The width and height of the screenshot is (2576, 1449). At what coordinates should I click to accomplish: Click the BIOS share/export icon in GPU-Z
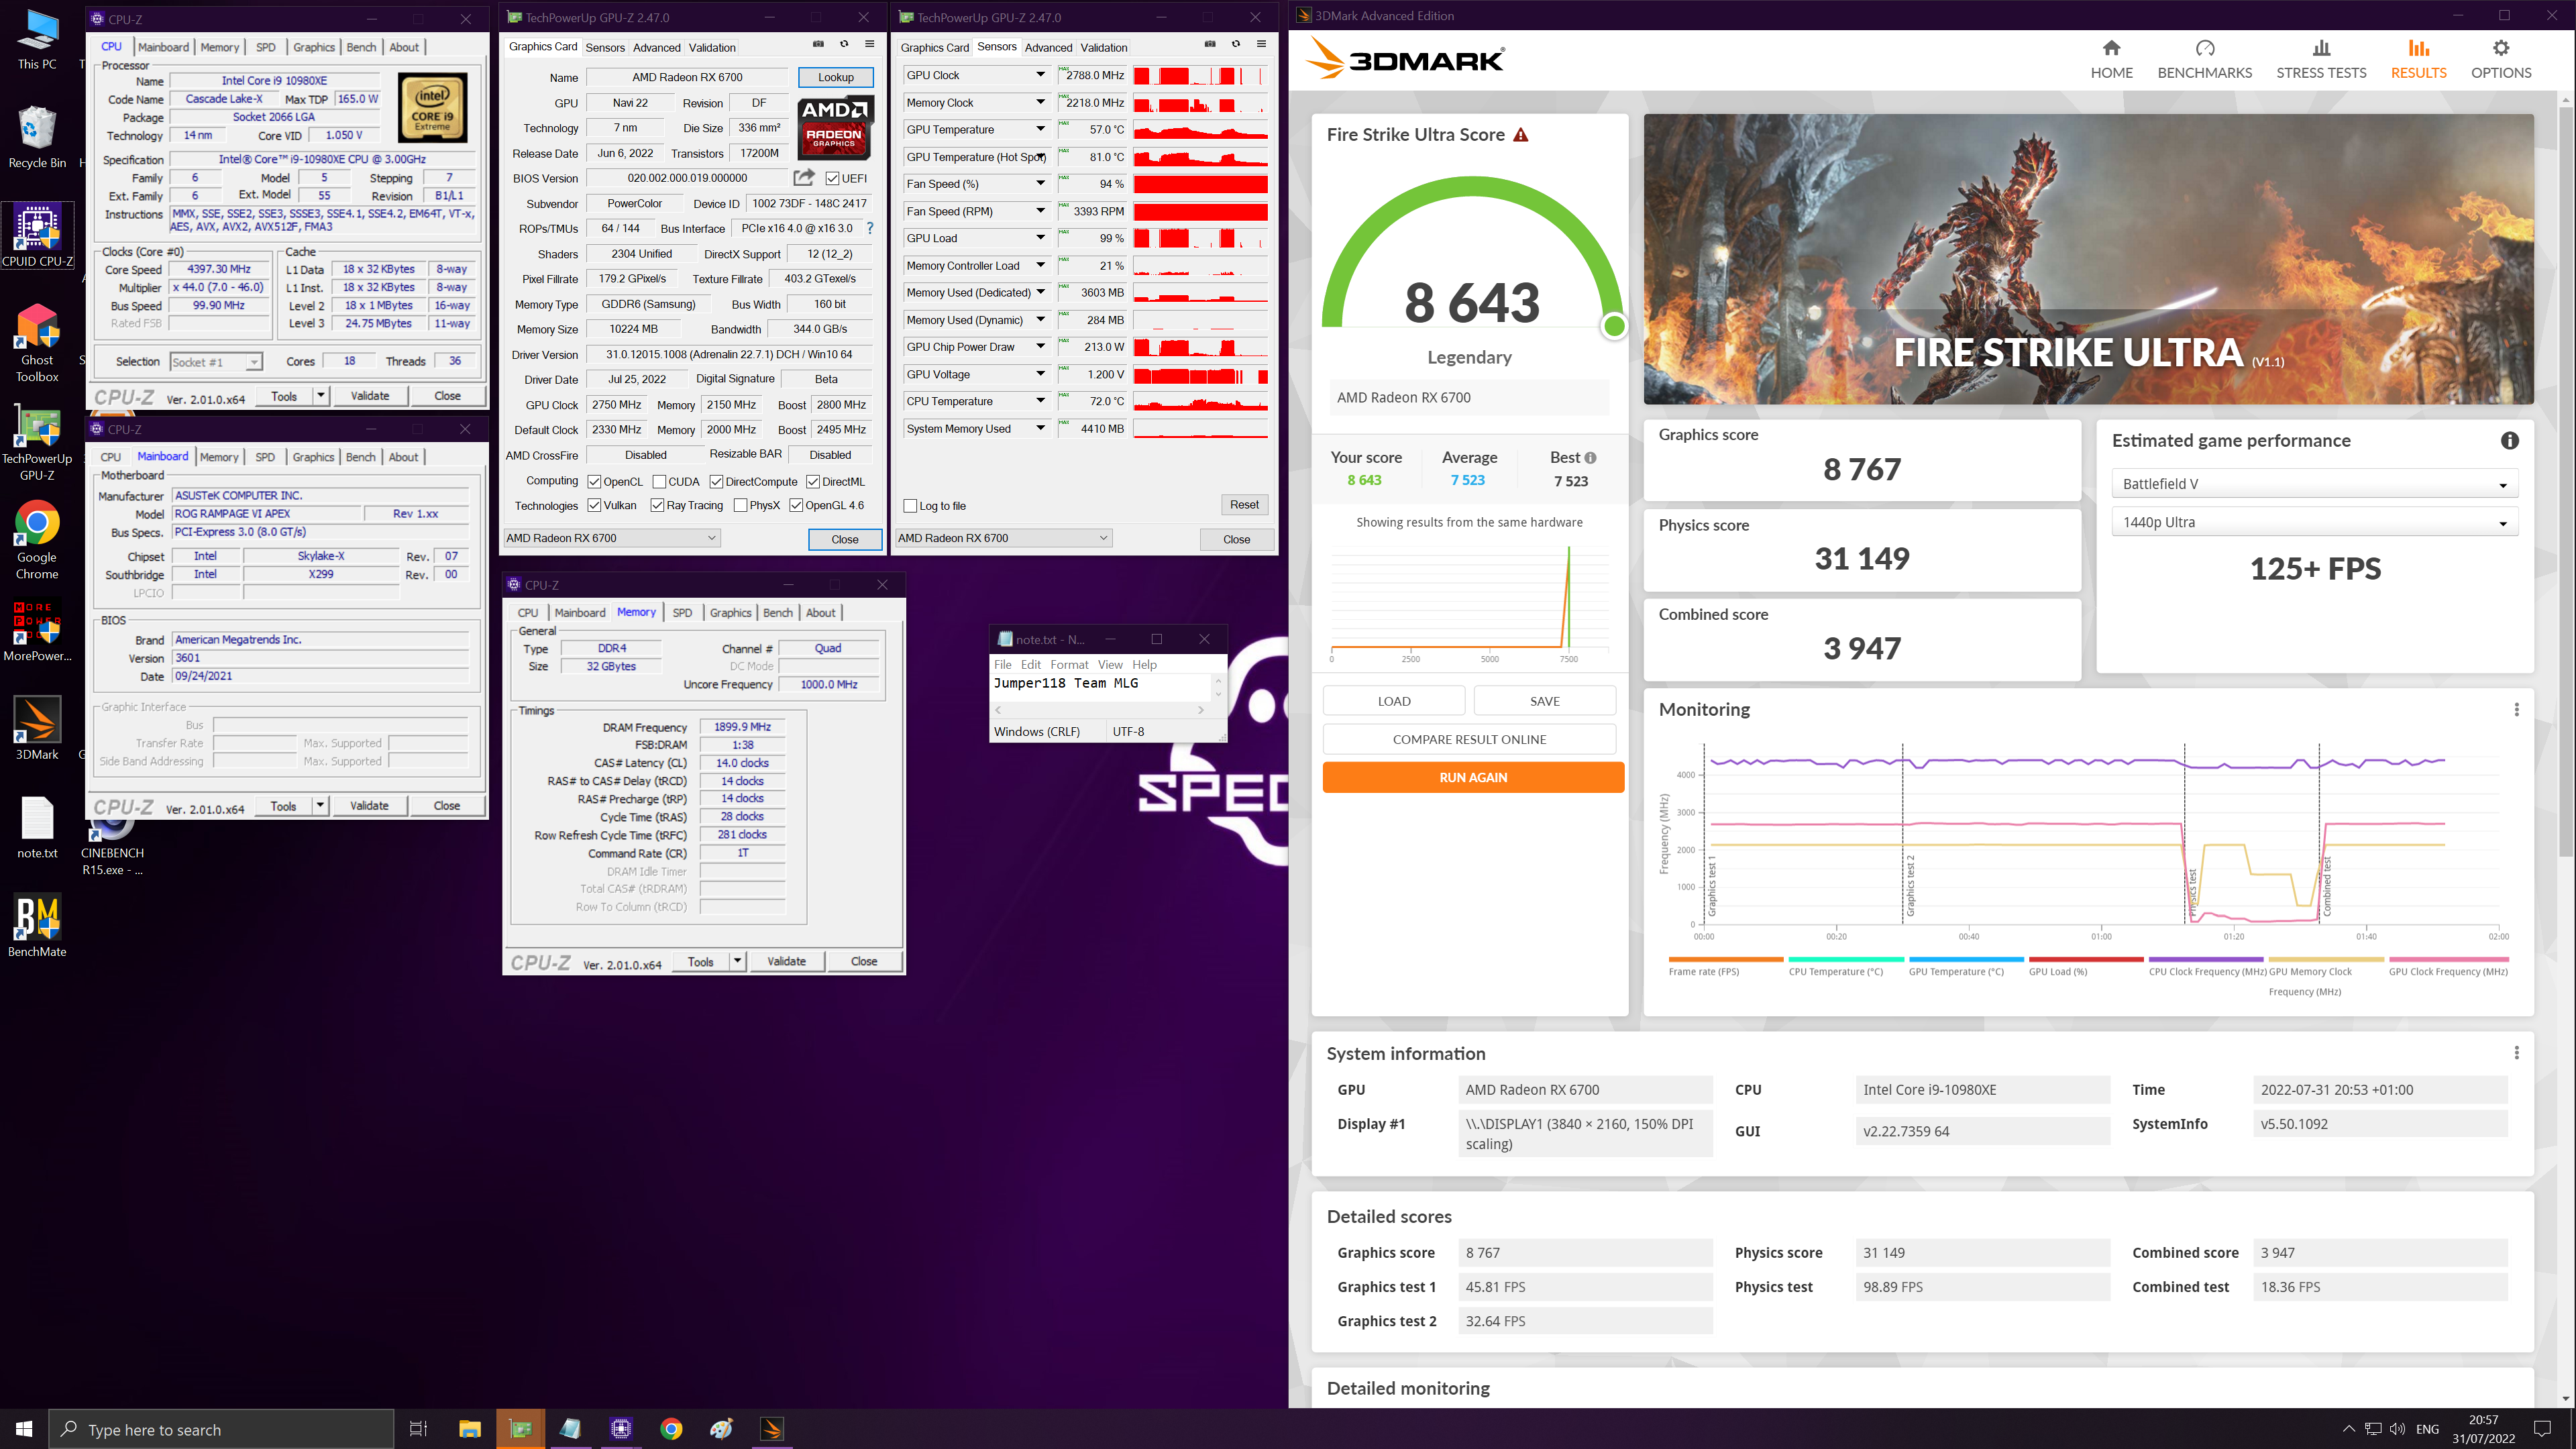coord(804,178)
